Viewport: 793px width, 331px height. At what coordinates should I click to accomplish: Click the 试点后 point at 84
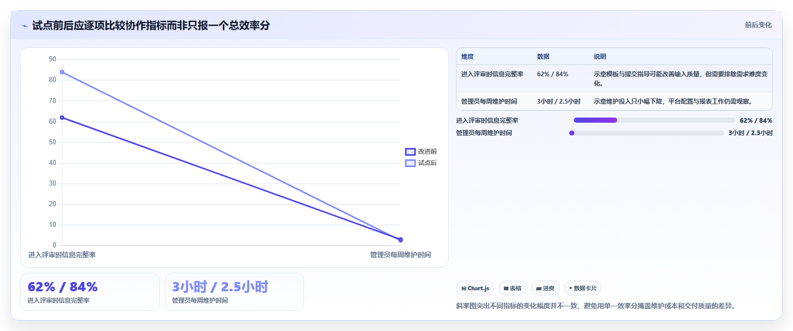coord(62,72)
